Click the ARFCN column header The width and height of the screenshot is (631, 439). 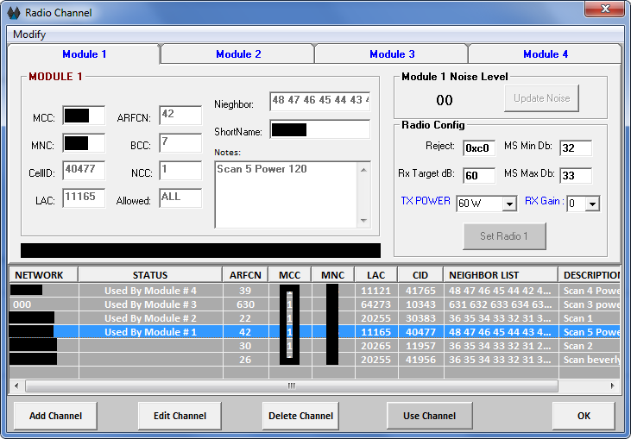point(245,275)
